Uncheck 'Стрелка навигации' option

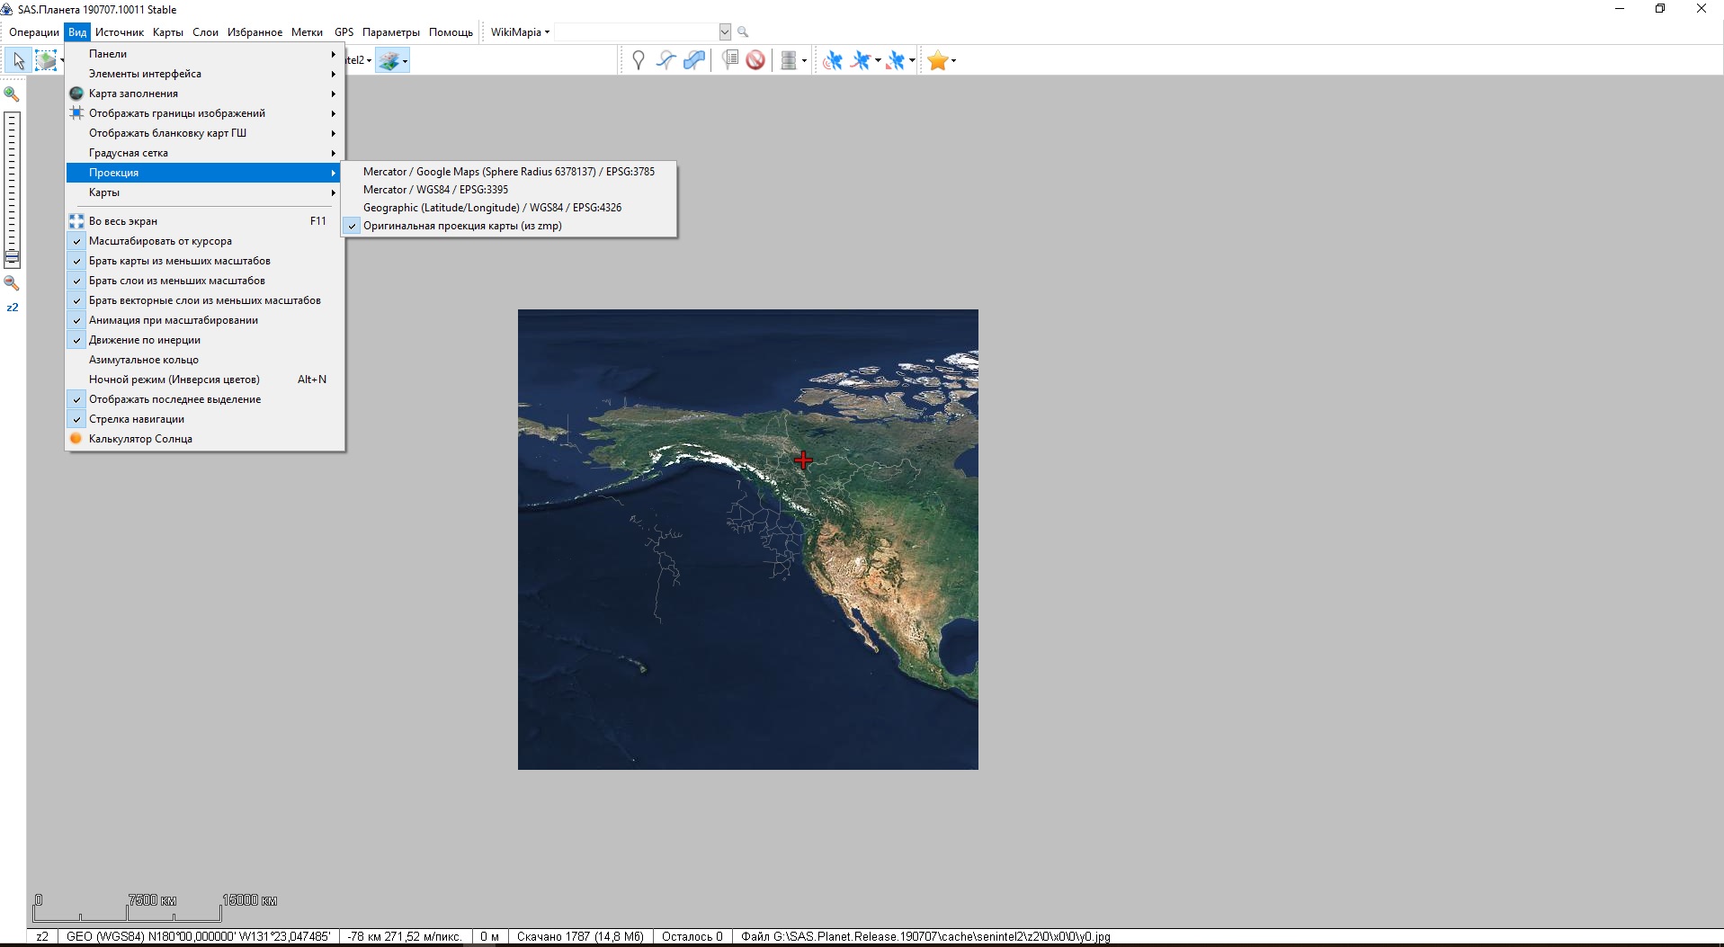tap(136, 419)
